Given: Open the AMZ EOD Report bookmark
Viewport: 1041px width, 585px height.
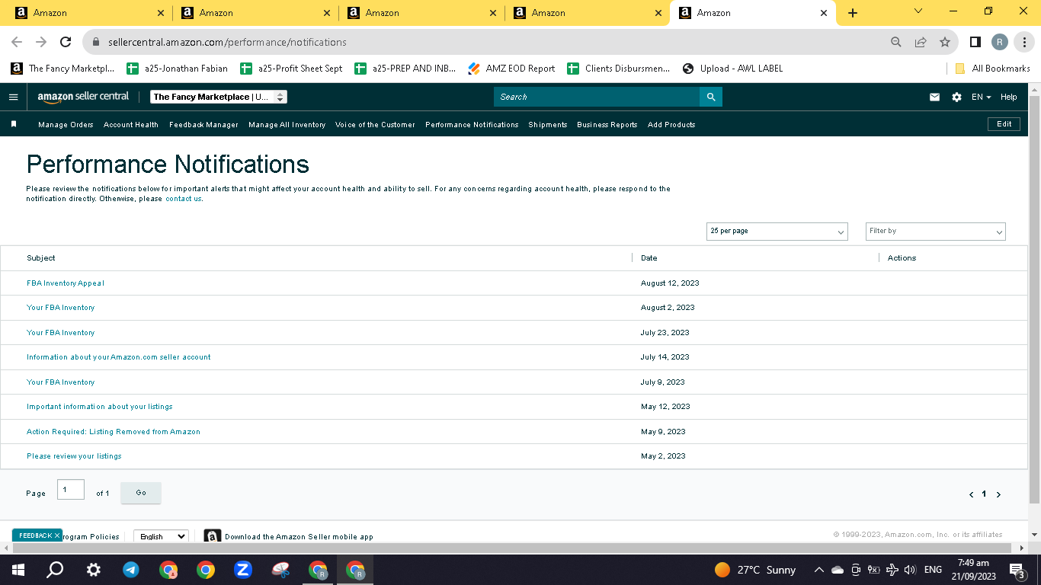Looking at the screenshot, I should pyautogui.click(x=511, y=69).
